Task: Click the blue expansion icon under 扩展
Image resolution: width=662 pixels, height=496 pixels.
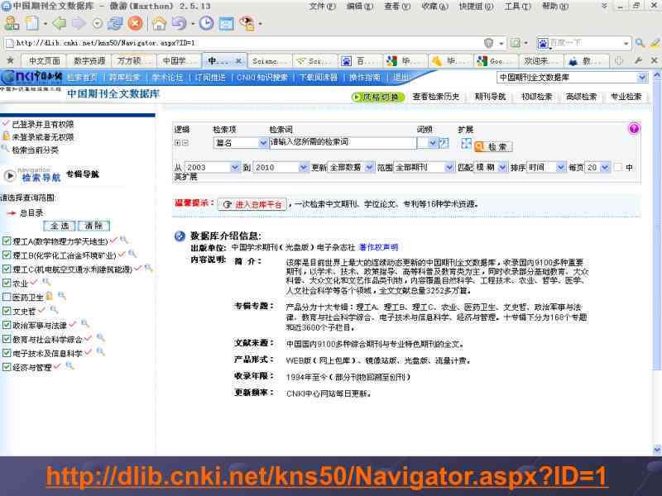Action: click(466, 144)
